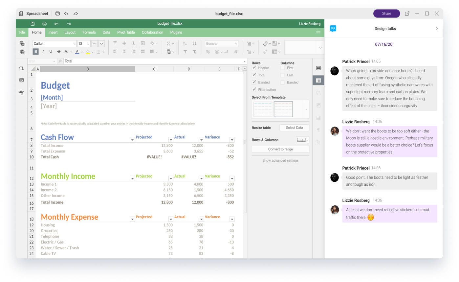Open cell settings icon in right sidebar

[x=318, y=68]
